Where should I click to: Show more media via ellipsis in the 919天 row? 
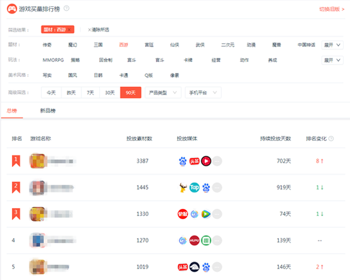pos(217,187)
